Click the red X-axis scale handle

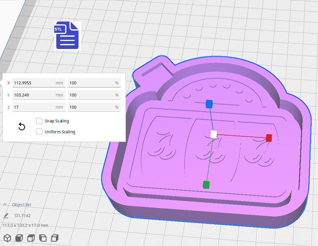point(268,138)
